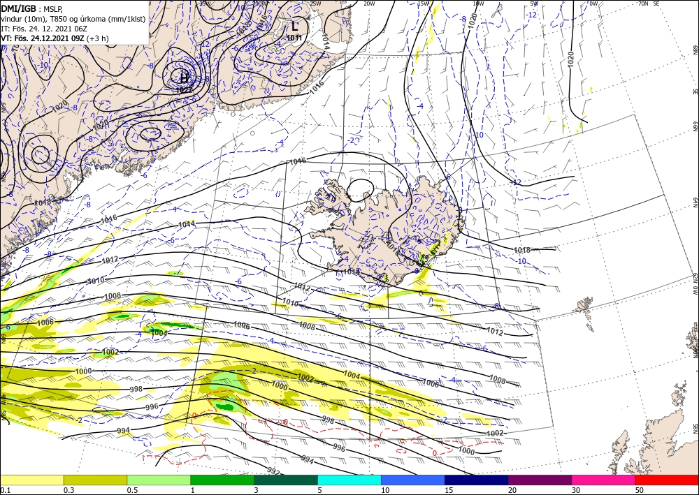Click the 20W longitude label
This screenshot has height=495, width=699.
point(369,3)
